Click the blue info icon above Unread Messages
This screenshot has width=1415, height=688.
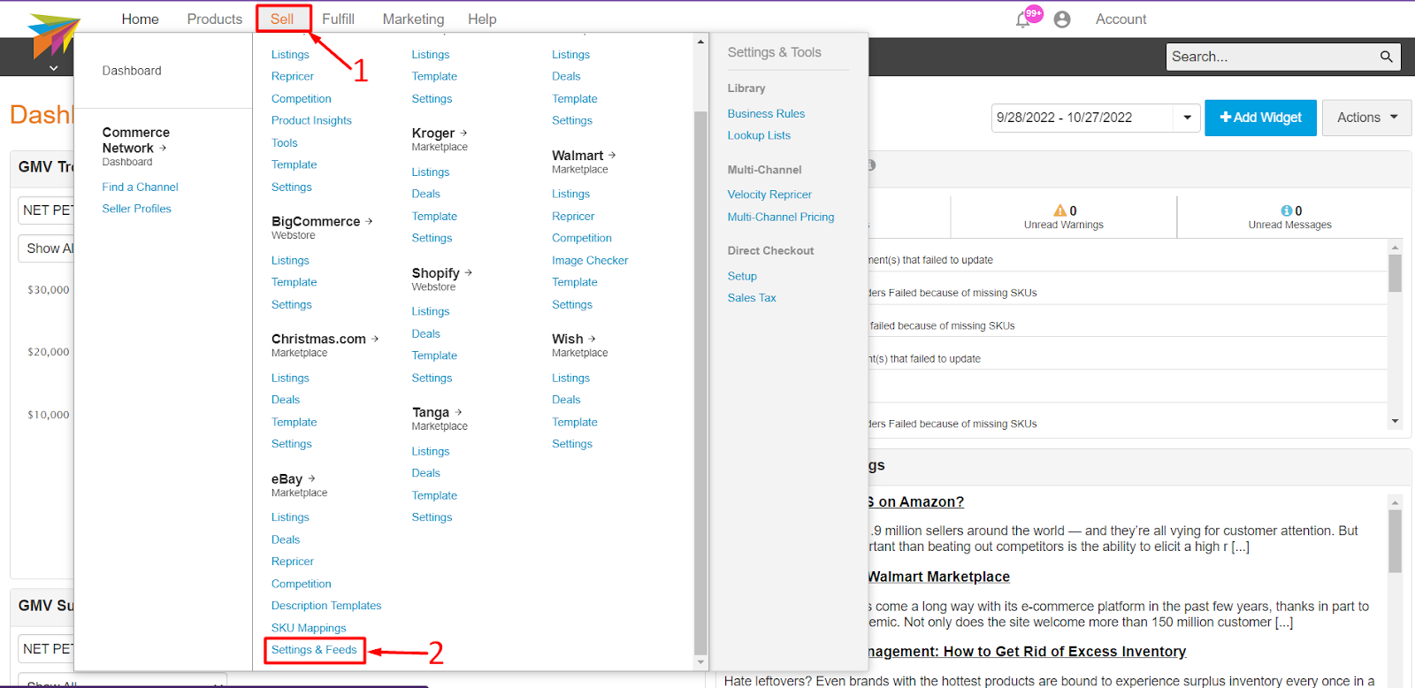point(1286,210)
